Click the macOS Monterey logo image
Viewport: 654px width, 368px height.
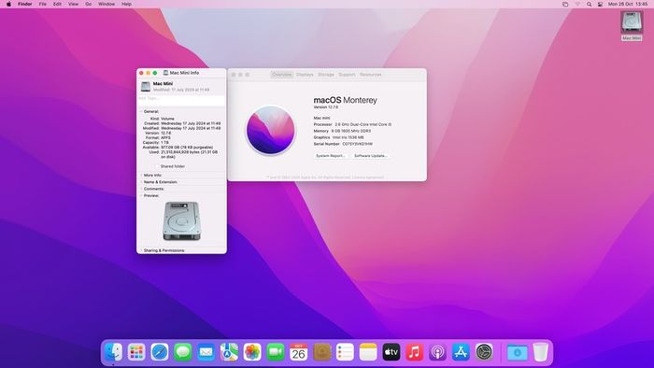270,130
